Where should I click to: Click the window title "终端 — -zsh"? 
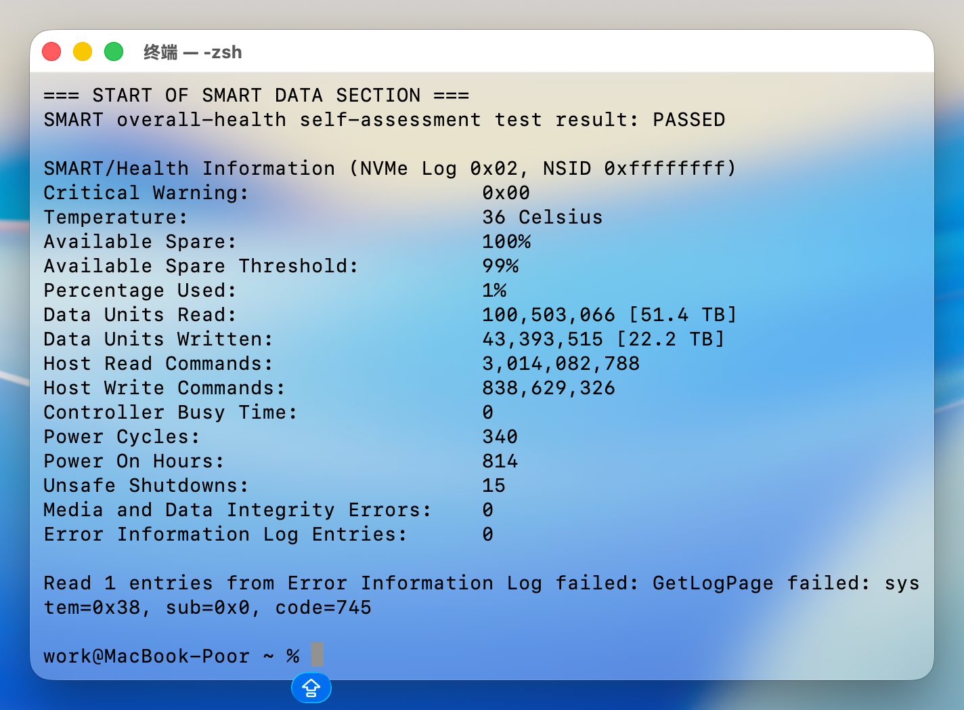192,52
